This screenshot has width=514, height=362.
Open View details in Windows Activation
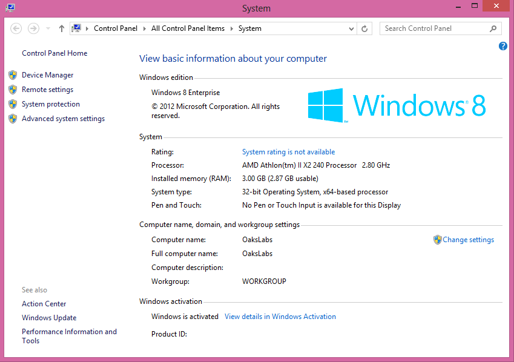tap(280, 317)
